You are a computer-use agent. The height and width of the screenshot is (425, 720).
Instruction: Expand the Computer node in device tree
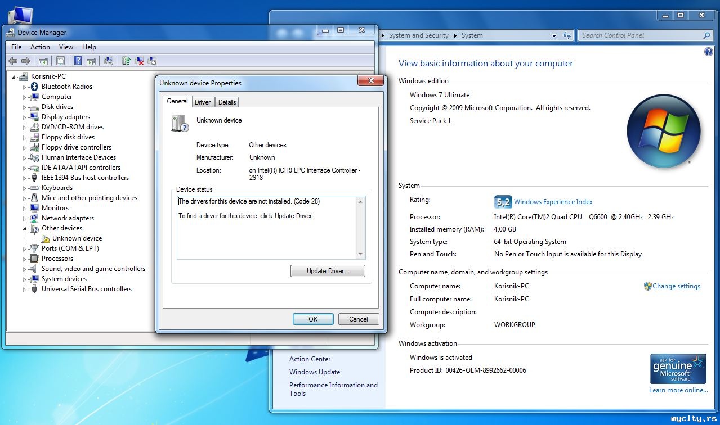pyautogui.click(x=25, y=97)
